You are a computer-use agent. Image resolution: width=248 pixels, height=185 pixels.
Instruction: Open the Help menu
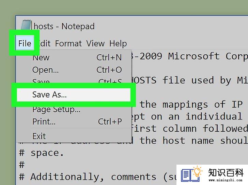click(118, 44)
